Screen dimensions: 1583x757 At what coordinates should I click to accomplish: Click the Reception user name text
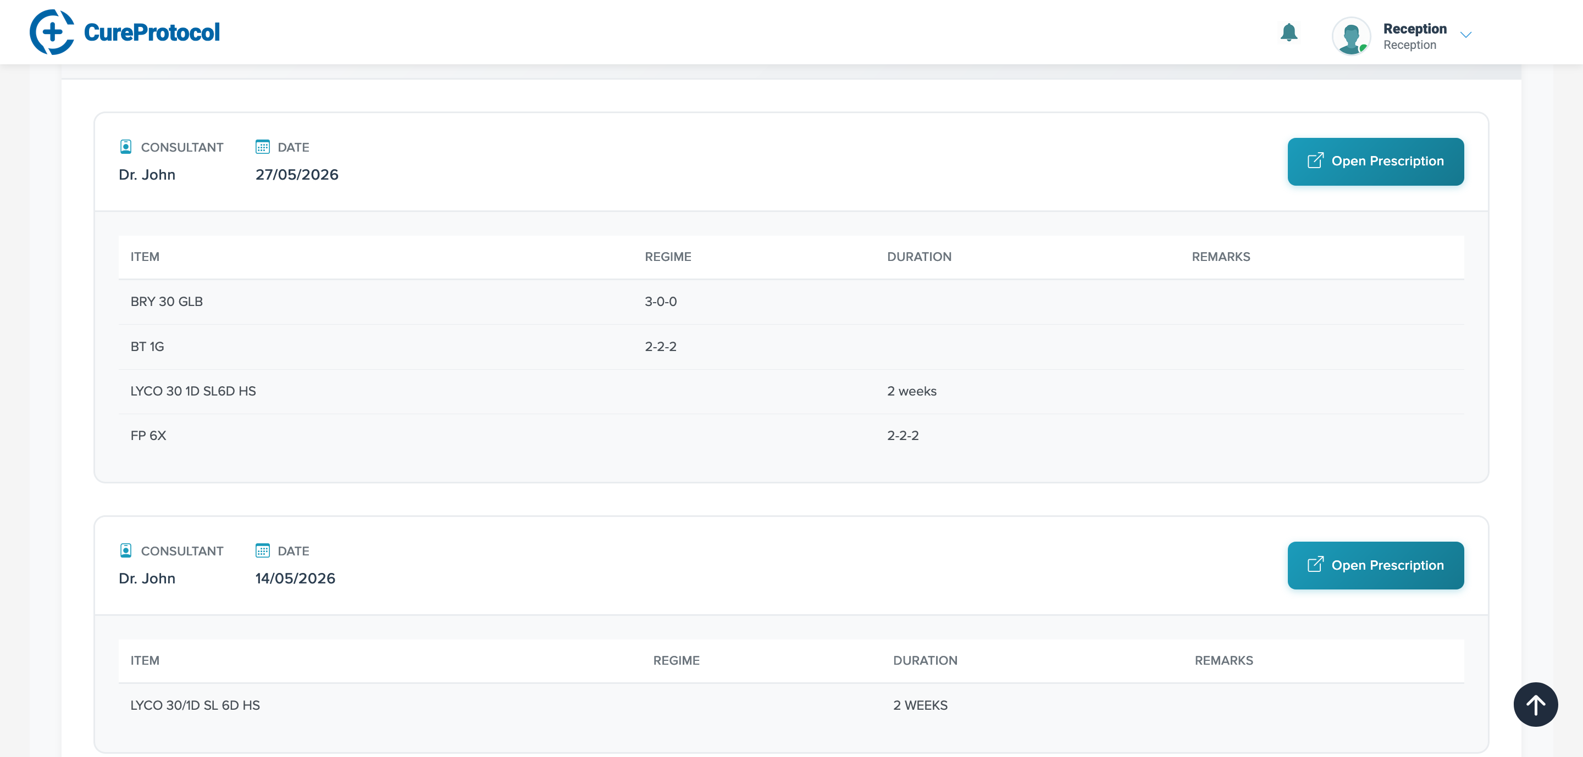[1415, 29]
